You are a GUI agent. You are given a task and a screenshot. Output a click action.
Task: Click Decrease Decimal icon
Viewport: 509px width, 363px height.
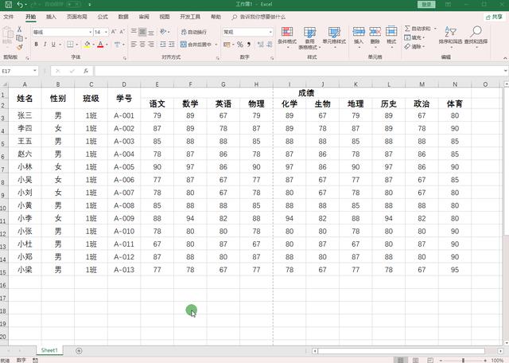coord(269,45)
